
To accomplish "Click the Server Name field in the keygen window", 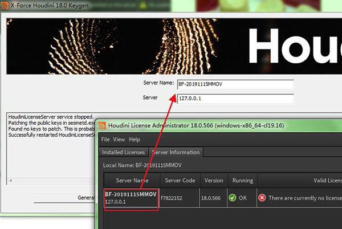I will (235, 84).
